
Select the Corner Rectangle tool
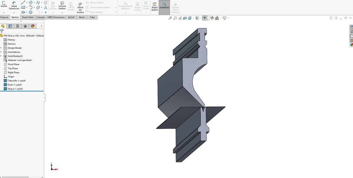(23, 7)
